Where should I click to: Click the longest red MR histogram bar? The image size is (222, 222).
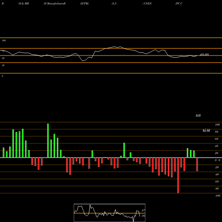[178, 175]
